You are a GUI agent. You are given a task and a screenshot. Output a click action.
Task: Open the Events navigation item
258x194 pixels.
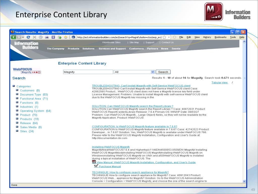[x=176, y=49]
